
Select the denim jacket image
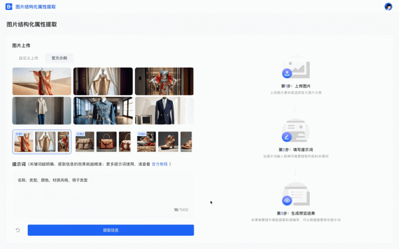[x=103, y=110]
